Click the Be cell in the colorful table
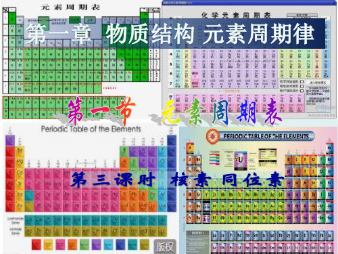 [20, 151]
